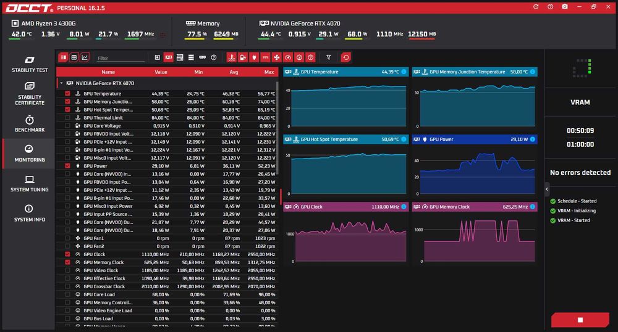
Task: Uncheck the GPU Memory Clock checkbox
Action: (67, 262)
